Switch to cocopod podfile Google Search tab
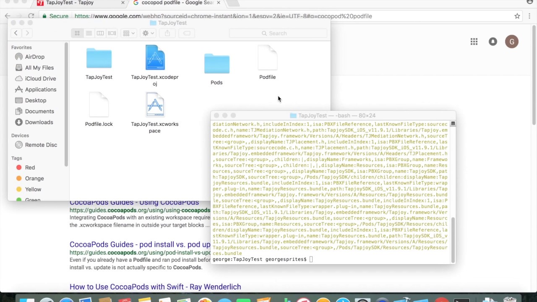 (x=176, y=3)
